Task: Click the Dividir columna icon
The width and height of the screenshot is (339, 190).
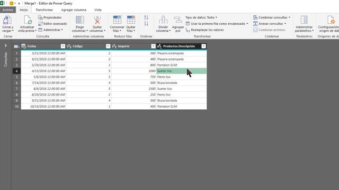Action: click(x=163, y=20)
